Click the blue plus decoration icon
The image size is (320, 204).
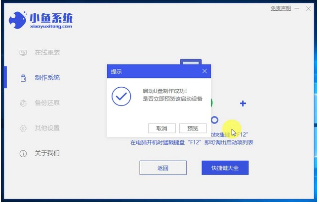click(243, 103)
